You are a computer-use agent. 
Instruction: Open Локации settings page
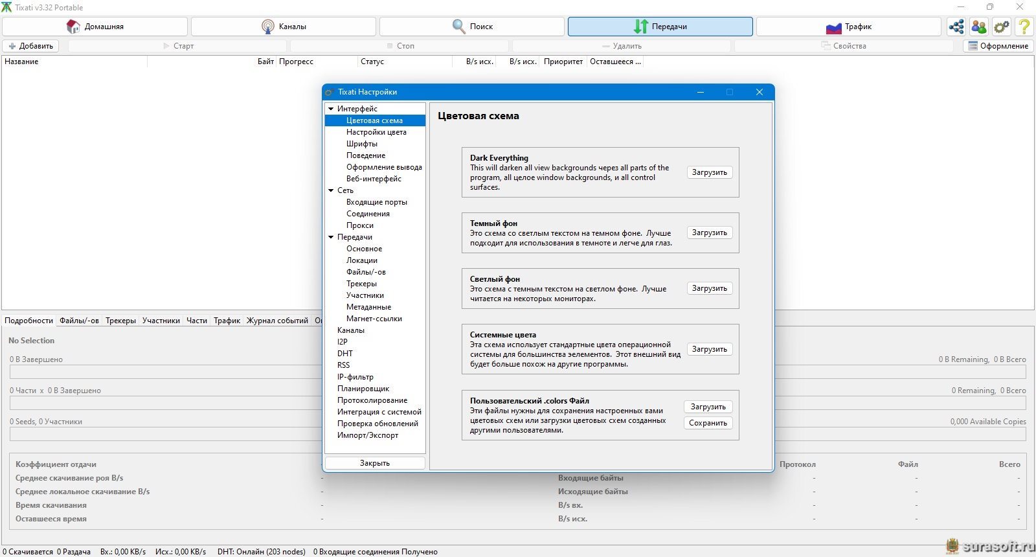(362, 260)
